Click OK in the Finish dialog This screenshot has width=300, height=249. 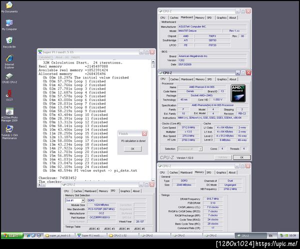pyautogui.click(x=133, y=148)
